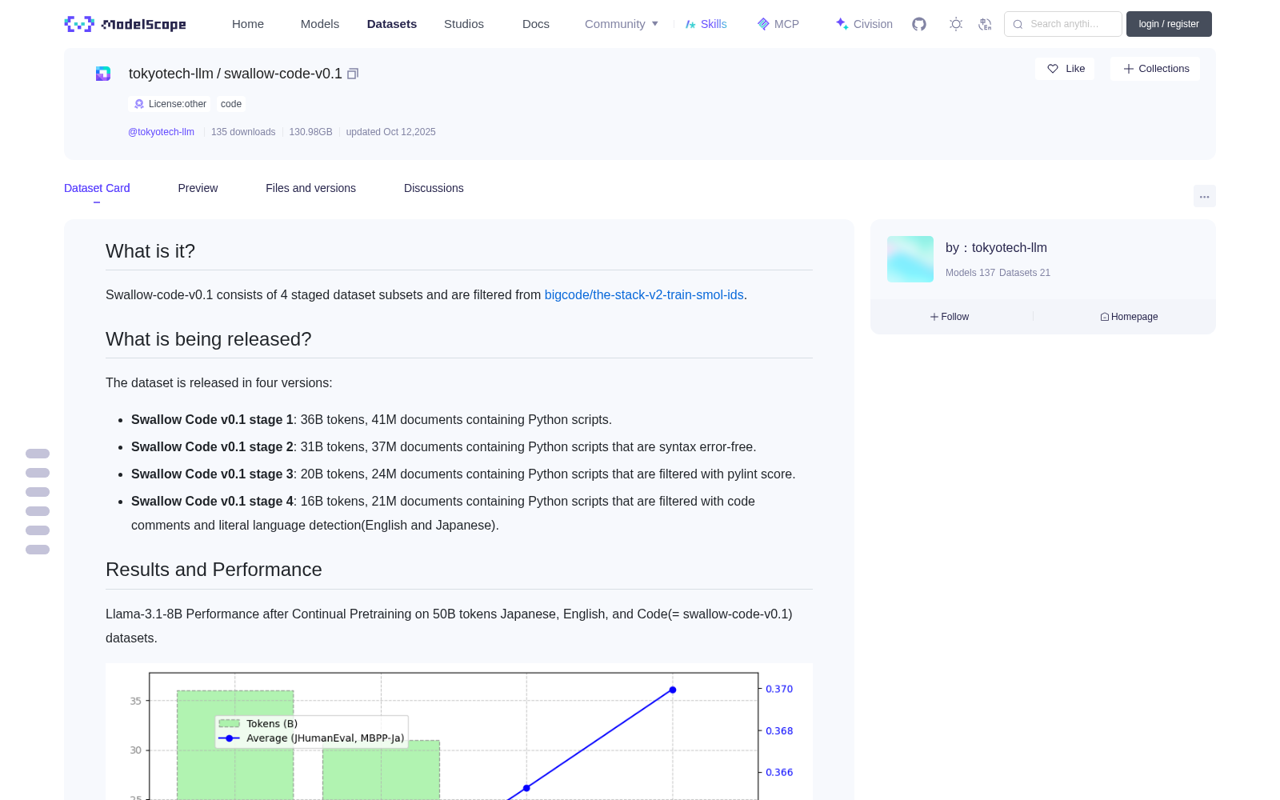Click the search magnifier icon
1280x800 pixels.
tap(1018, 24)
